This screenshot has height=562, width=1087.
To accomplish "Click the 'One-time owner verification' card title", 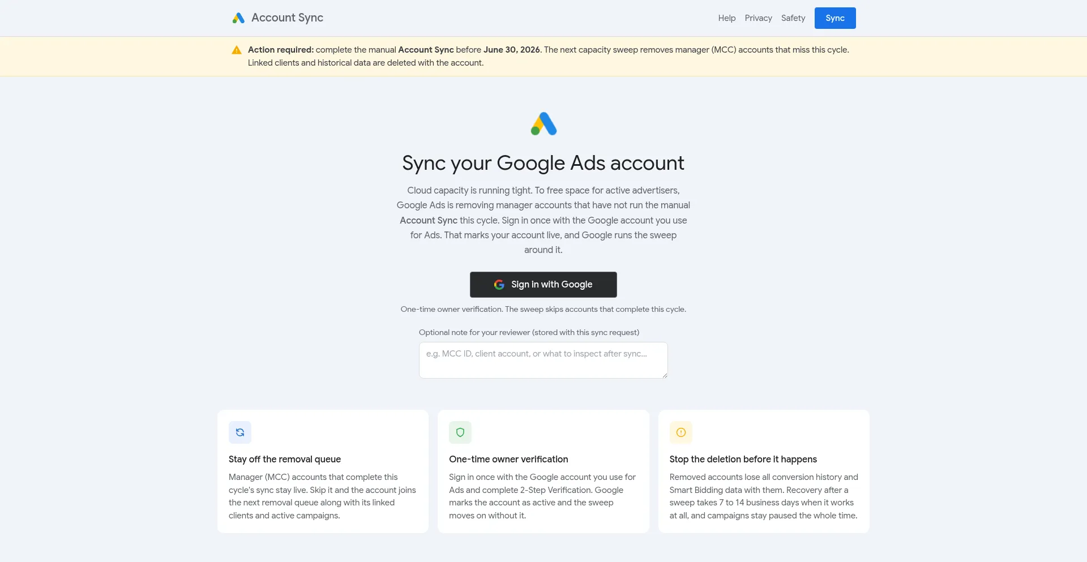I will coord(508,459).
